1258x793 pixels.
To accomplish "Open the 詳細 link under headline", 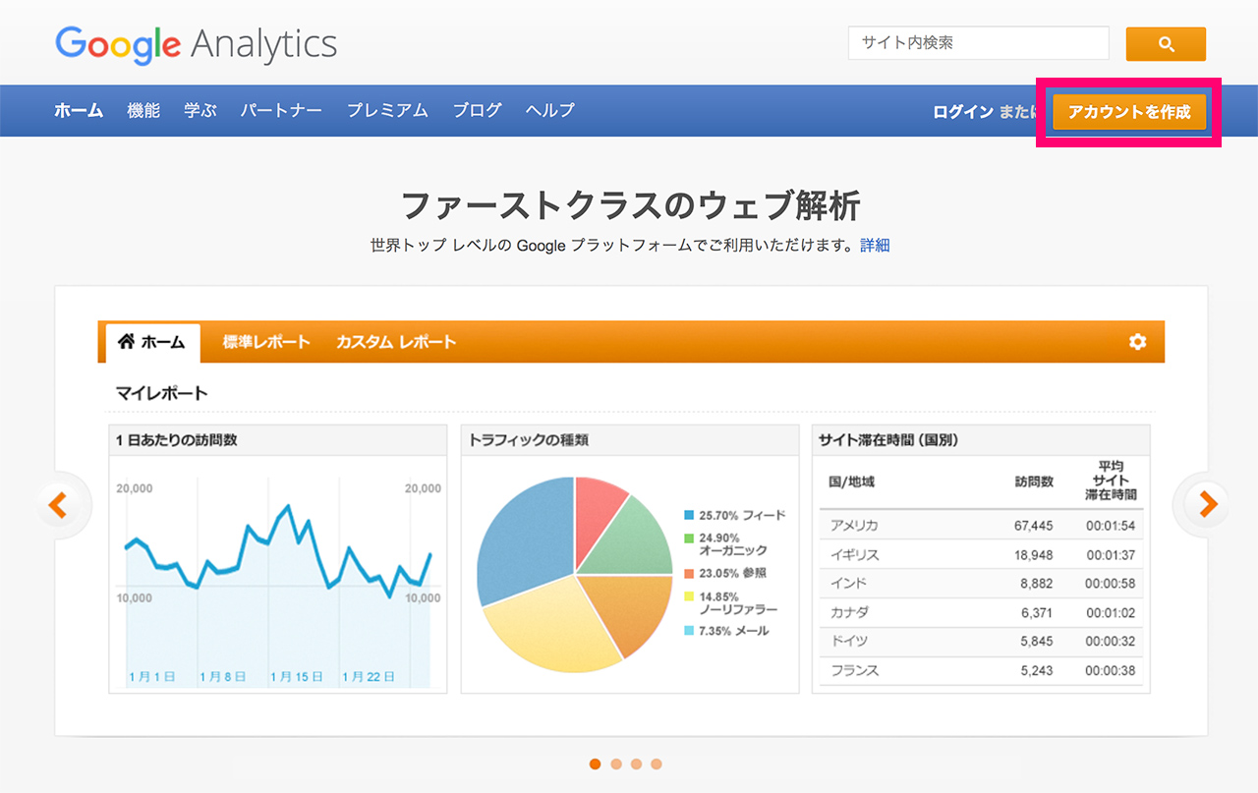I will coord(875,246).
